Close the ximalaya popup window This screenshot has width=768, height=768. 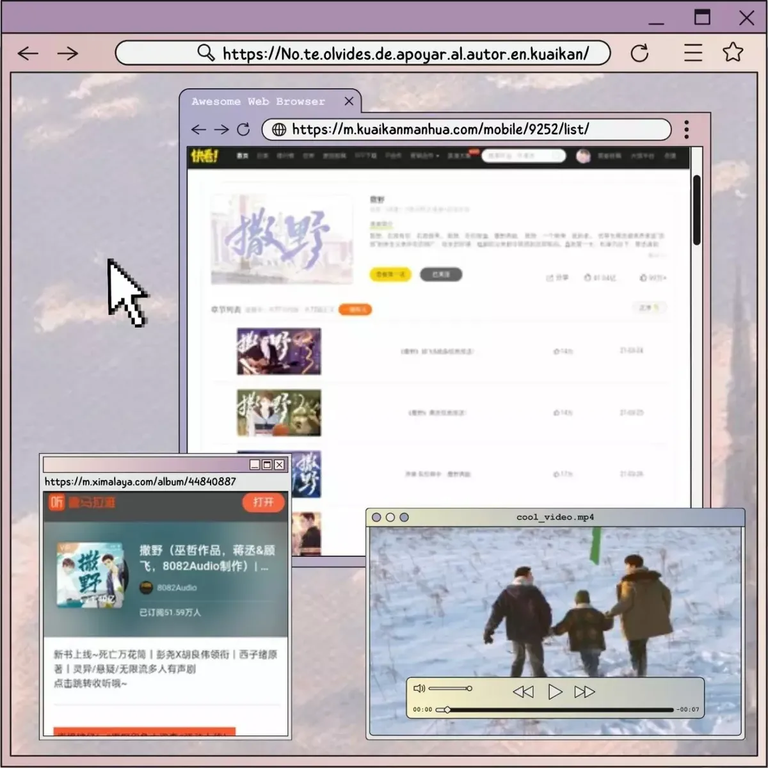(x=279, y=465)
